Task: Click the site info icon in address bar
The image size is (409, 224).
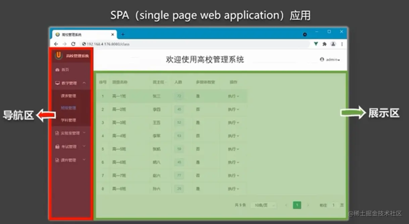Action: point(84,44)
